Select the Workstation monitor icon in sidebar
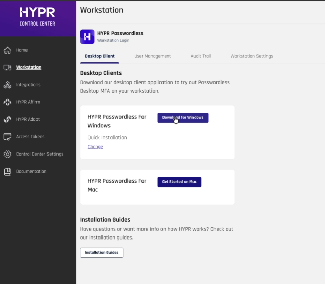 point(8,67)
